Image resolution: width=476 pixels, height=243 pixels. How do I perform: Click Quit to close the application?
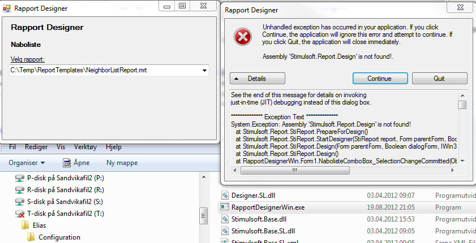(439, 79)
